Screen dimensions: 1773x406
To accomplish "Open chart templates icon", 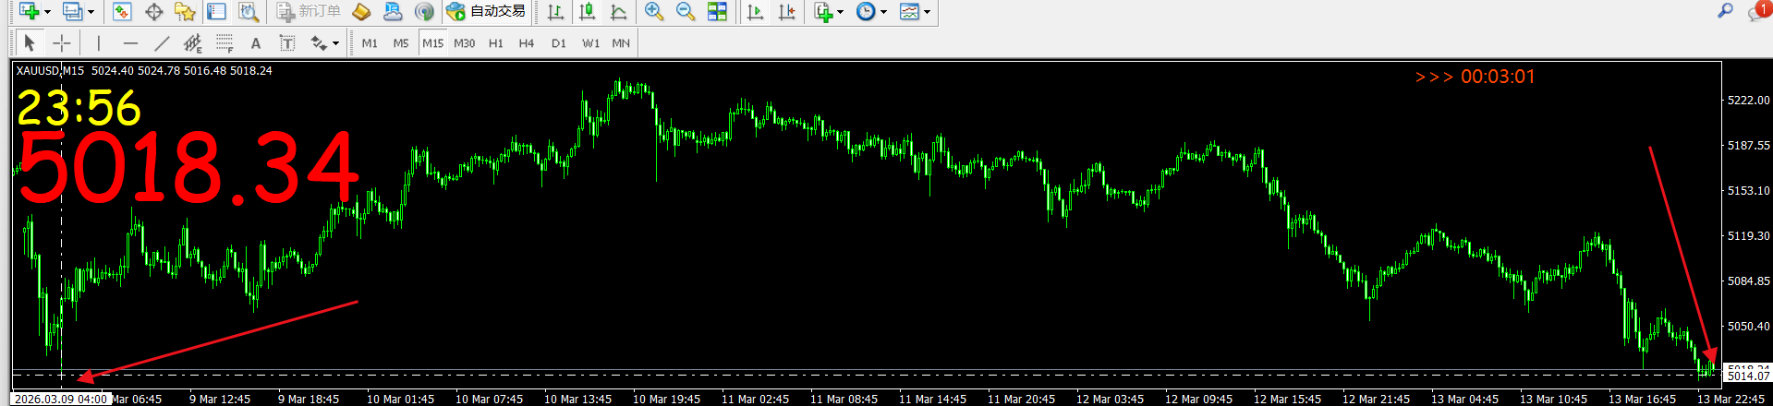I will coord(910,11).
